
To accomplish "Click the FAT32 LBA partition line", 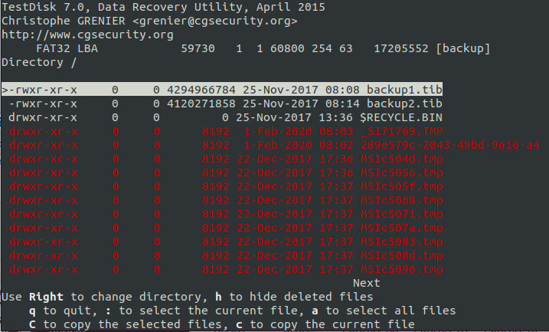I will 245,48.
